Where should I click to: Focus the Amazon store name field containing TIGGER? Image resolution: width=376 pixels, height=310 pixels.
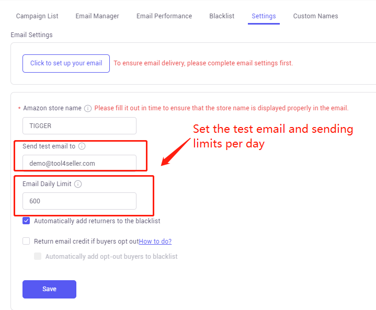click(x=79, y=125)
